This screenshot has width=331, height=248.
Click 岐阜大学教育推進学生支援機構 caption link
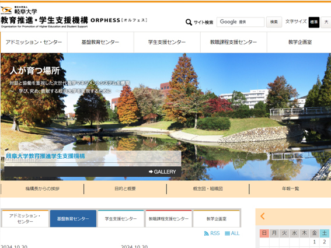(46, 156)
